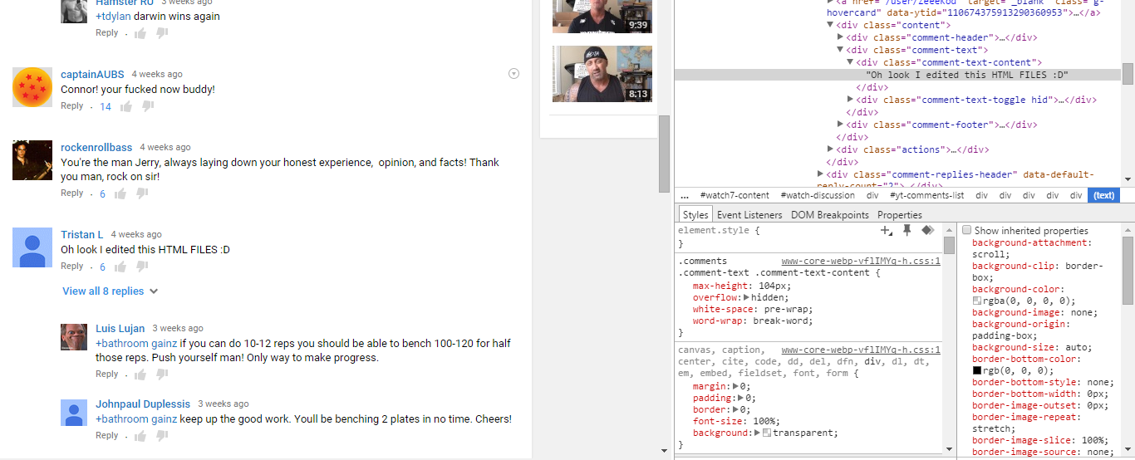The image size is (1135, 460).
Task: Click thumbs down on Johnpaul Duplessis's comment
Action: (161, 436)
